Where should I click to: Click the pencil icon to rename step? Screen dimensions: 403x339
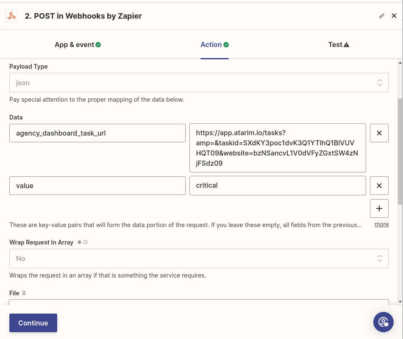coord(382,16)
